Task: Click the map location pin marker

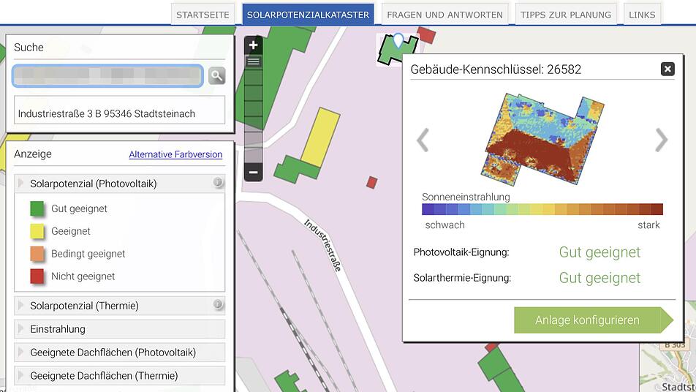Action: [398, 40]
